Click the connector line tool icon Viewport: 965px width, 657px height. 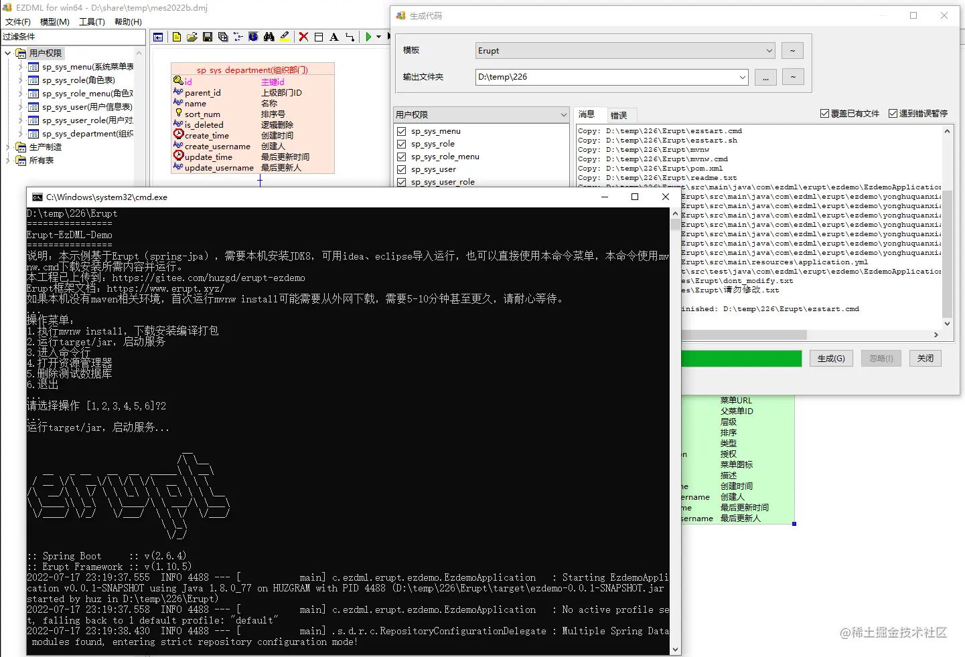pos(350,37)
